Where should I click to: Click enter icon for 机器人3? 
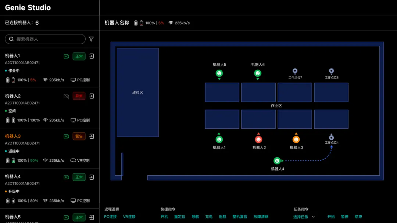[92, 136]
